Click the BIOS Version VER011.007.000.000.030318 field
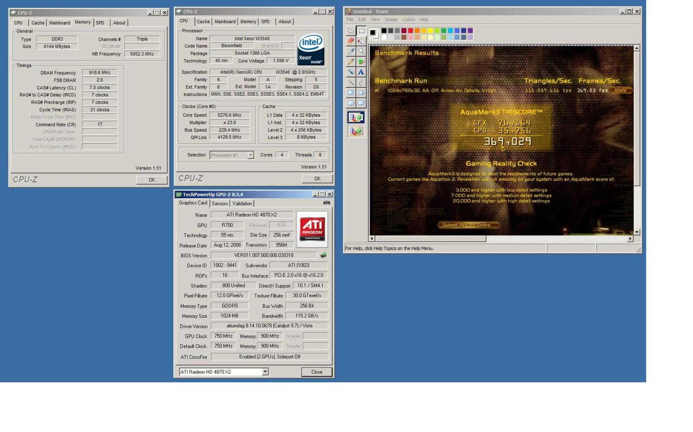The height and width of the screenshot is (432, 693). point(264,256)
